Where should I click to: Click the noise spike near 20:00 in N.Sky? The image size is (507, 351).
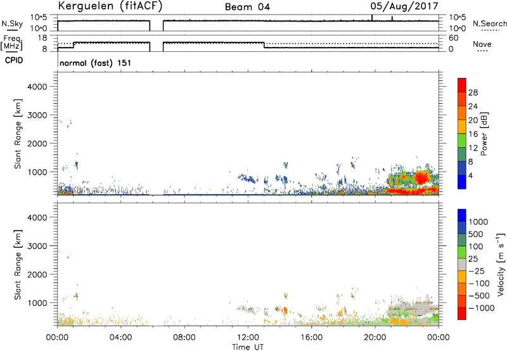[372, 18]
